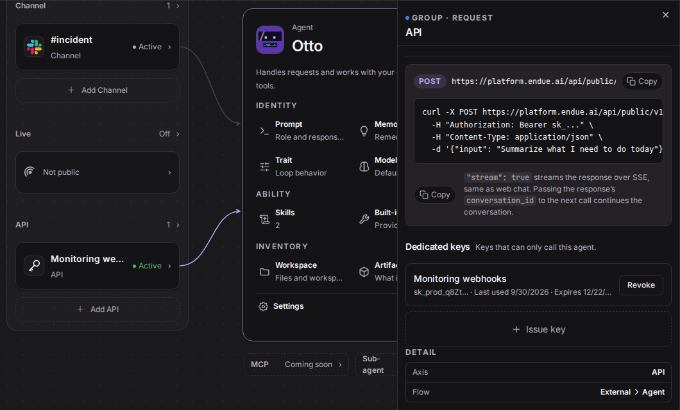
Task: Click the "stream": true code tag
Action: tap(497, 177)
